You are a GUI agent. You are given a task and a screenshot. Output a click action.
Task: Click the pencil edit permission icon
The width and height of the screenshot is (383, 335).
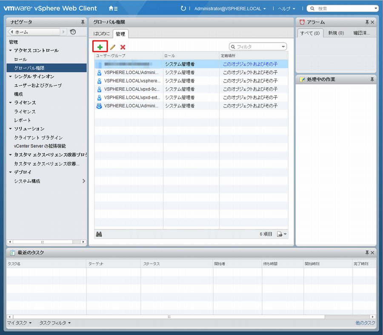(112, 47)
